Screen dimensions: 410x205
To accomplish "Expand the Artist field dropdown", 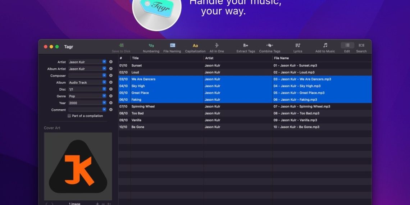I will [104, 62].
